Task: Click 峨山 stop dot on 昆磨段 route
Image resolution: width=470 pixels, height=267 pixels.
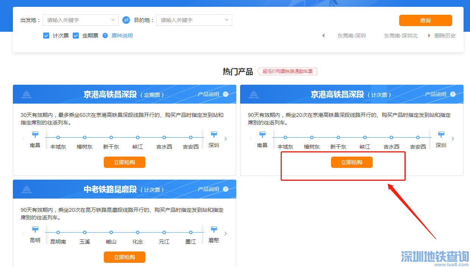Action: point(111,233)
